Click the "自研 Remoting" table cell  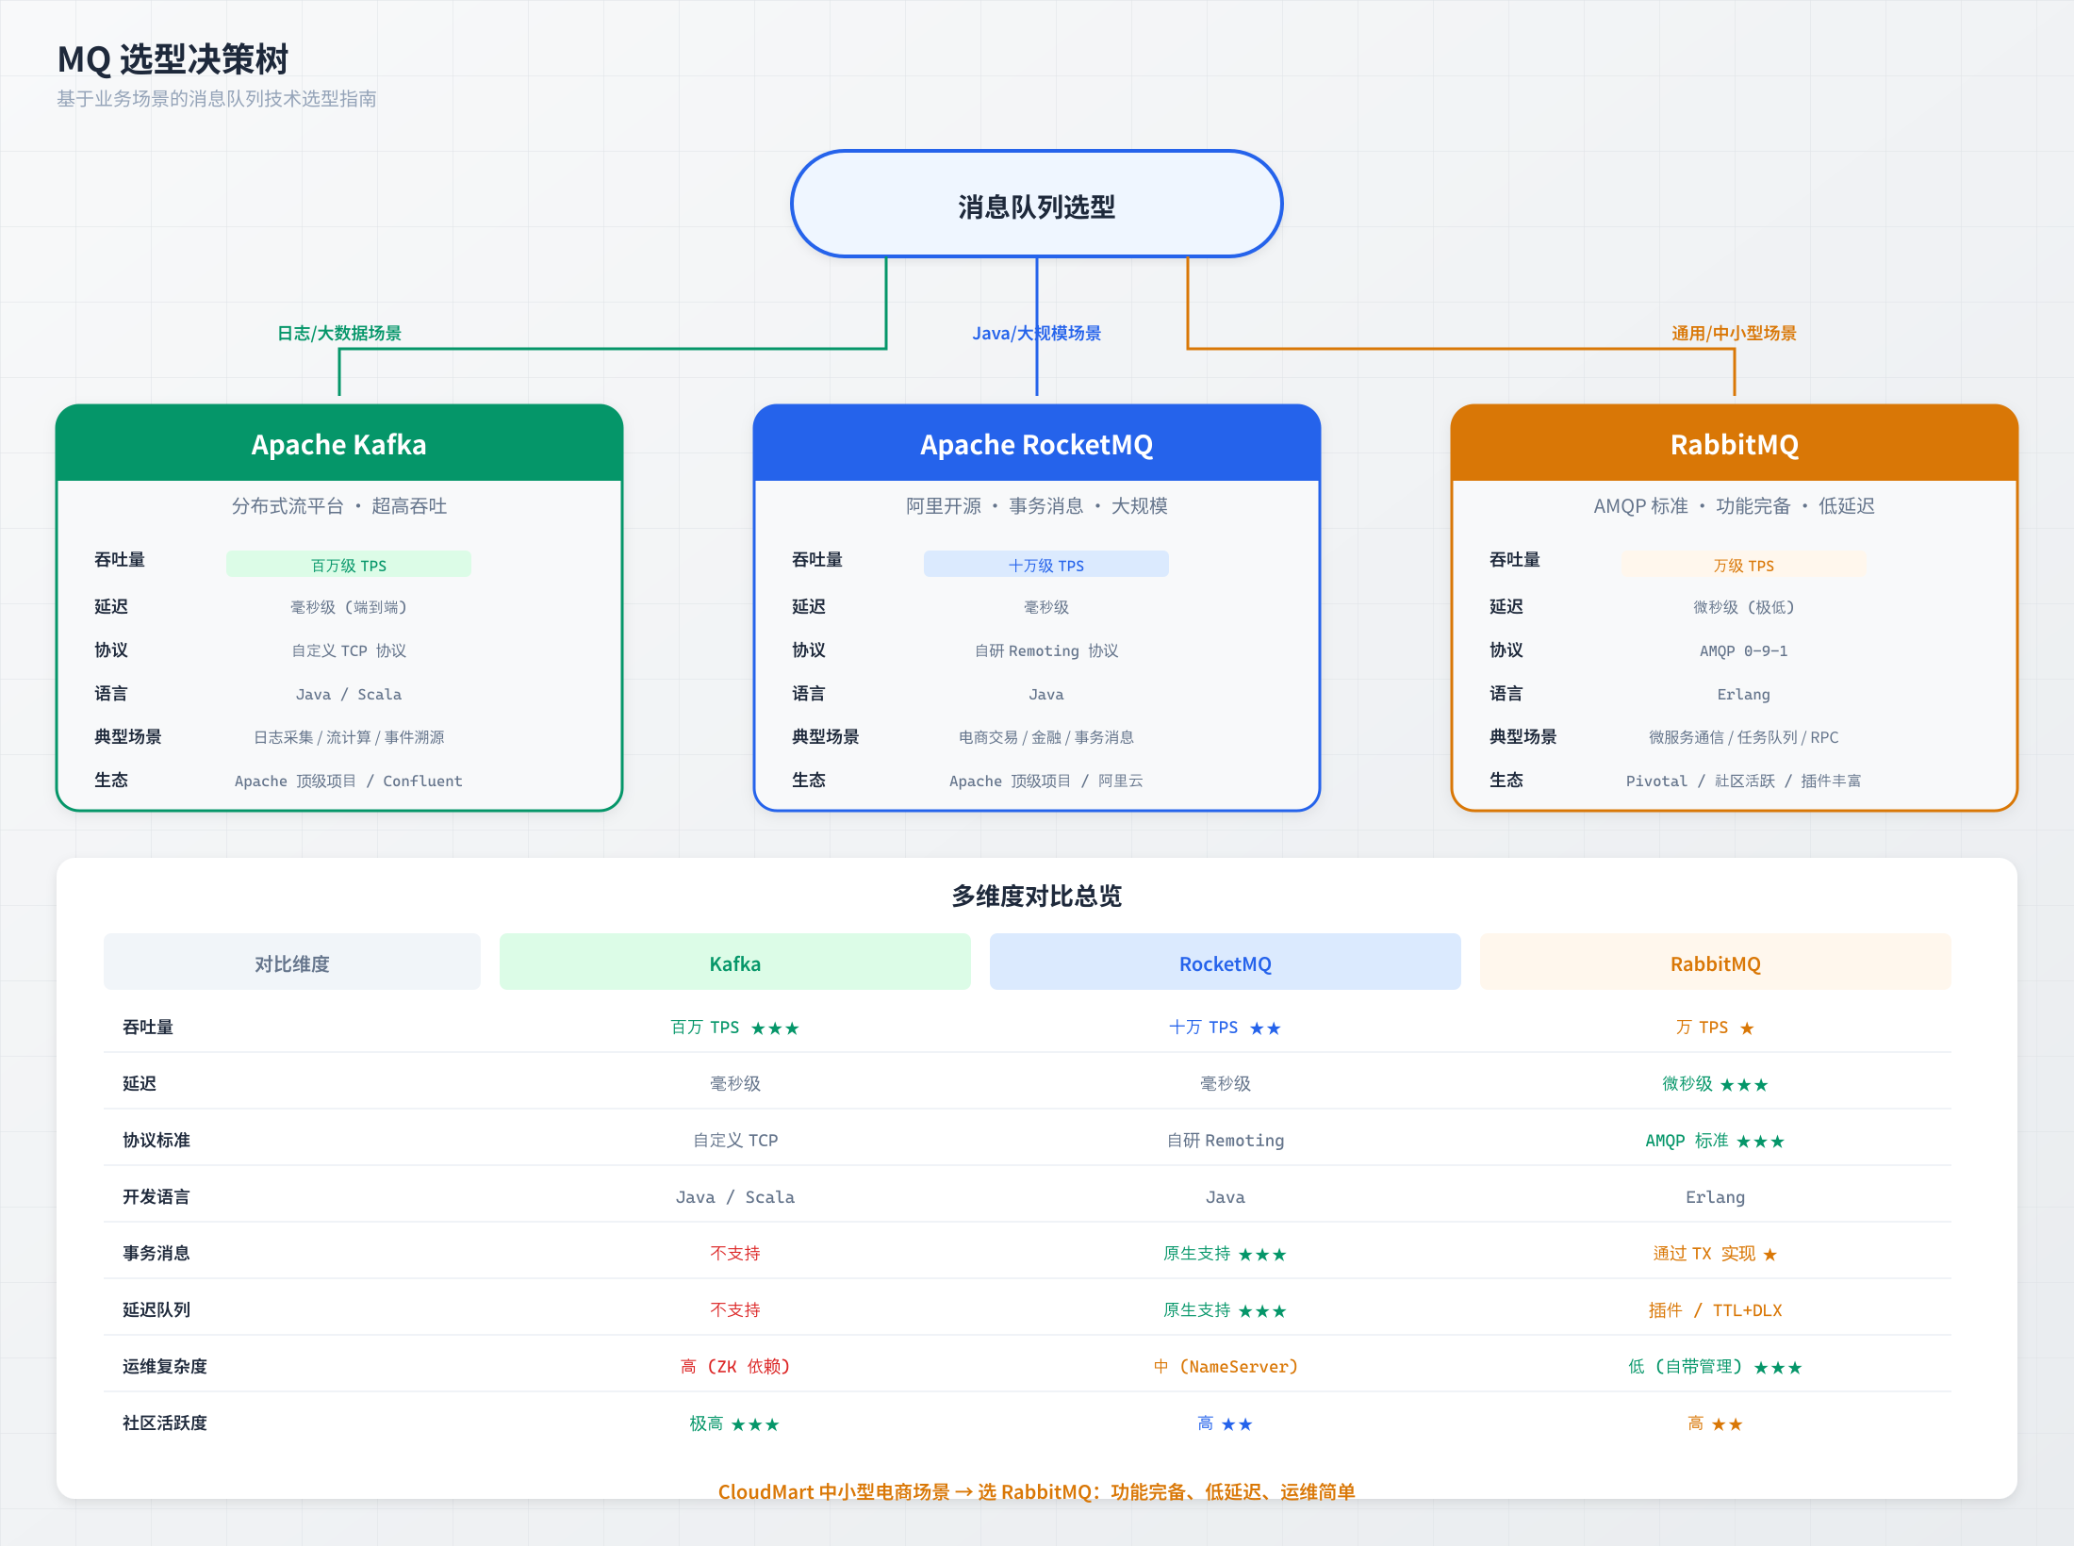pos(1226,1141)
